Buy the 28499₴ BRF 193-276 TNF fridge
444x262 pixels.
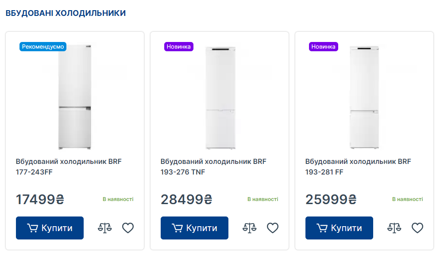point(194,228)
